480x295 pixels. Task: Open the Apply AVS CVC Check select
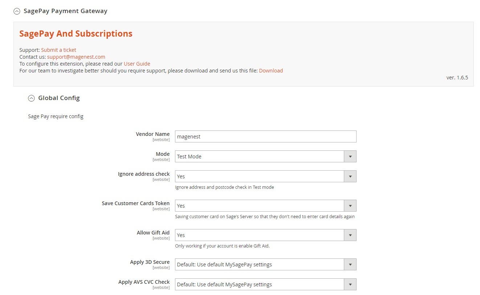click(x=259, y=284)
